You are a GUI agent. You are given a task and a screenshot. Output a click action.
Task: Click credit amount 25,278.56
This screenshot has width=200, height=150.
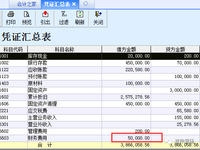(188, 124)
